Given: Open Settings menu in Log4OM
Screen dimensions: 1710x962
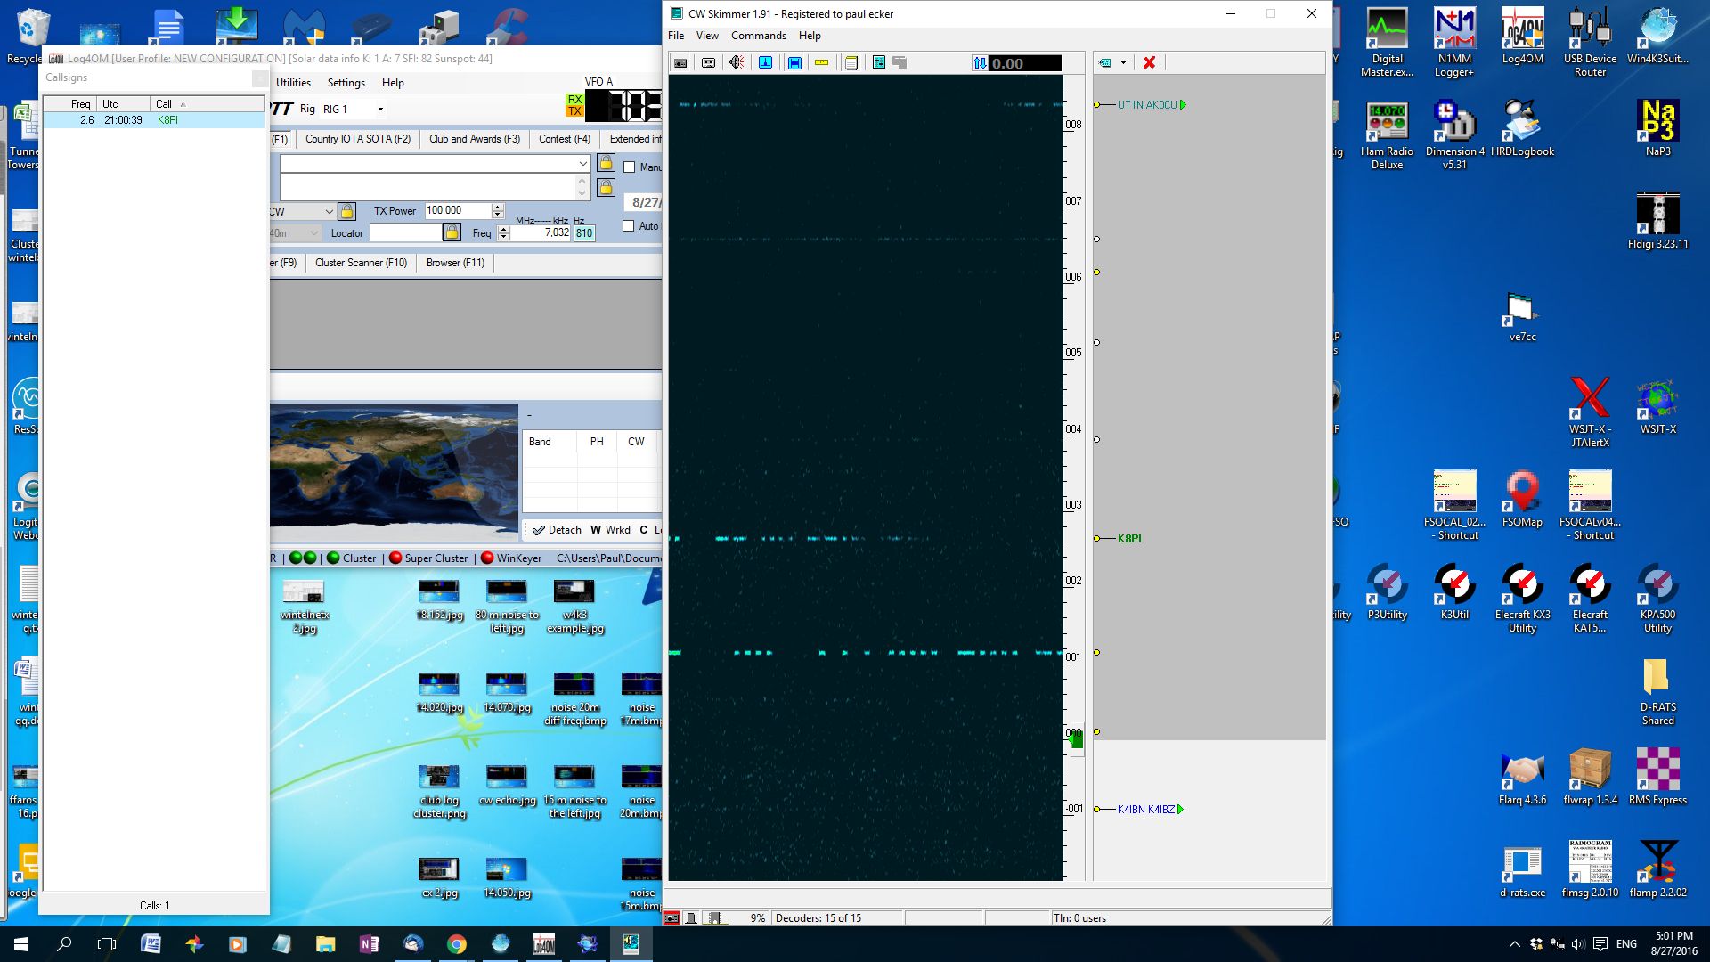Looking at the screenshot, I should [346, 83].
